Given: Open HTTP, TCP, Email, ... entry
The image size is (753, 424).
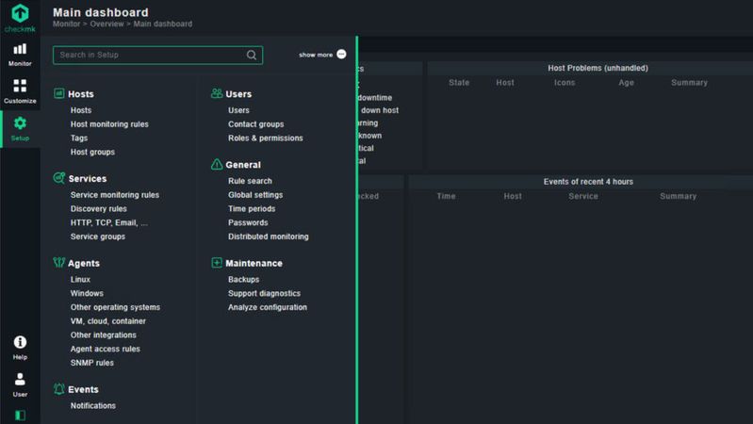Looking at the screenshot, I should pyautogui.click(x=109, y=222).
